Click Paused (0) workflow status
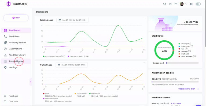This screenshot has width=206, height=106. (185, 51)
